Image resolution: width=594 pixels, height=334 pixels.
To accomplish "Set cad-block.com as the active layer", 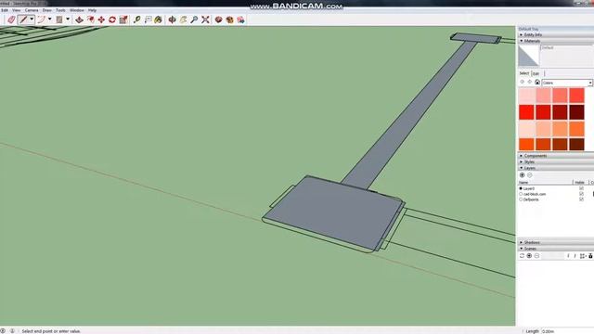I will [x=521, y=194].
